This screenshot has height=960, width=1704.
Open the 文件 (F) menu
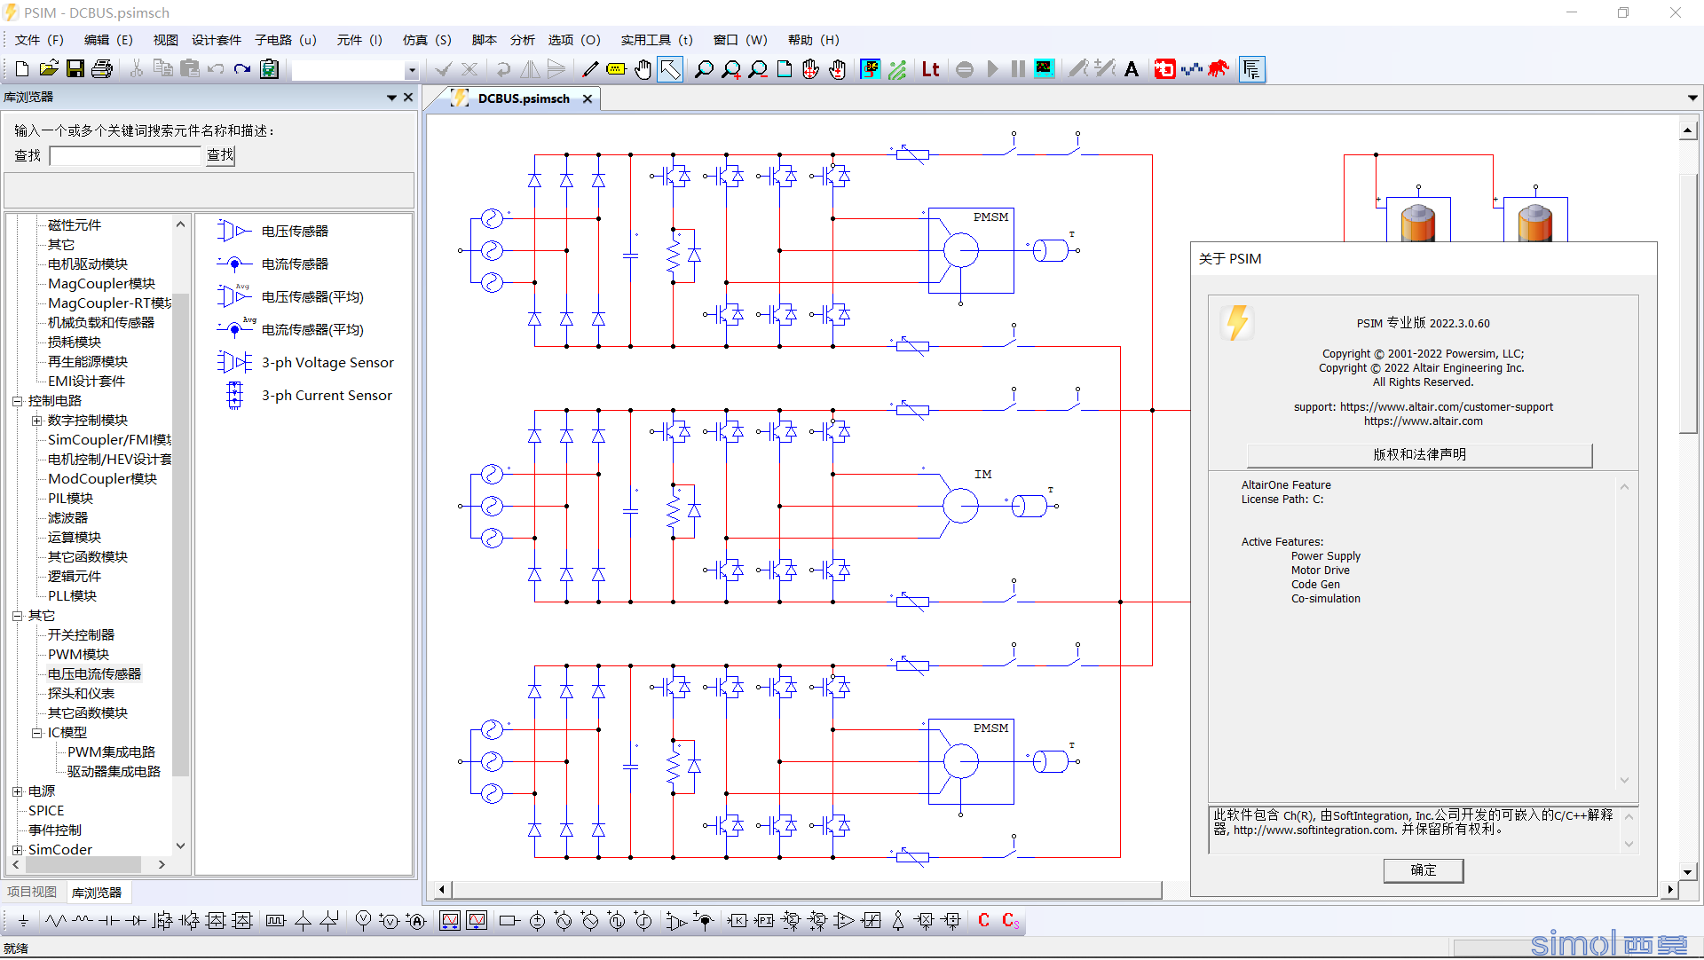pos(39,40)
